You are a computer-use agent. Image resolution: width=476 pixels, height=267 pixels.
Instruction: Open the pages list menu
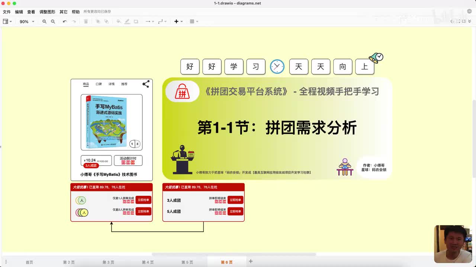[6, 262]
